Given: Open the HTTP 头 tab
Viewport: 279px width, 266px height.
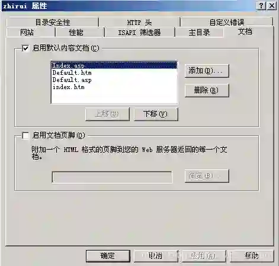Looking at the screenshot, I should tap(139, 22).
